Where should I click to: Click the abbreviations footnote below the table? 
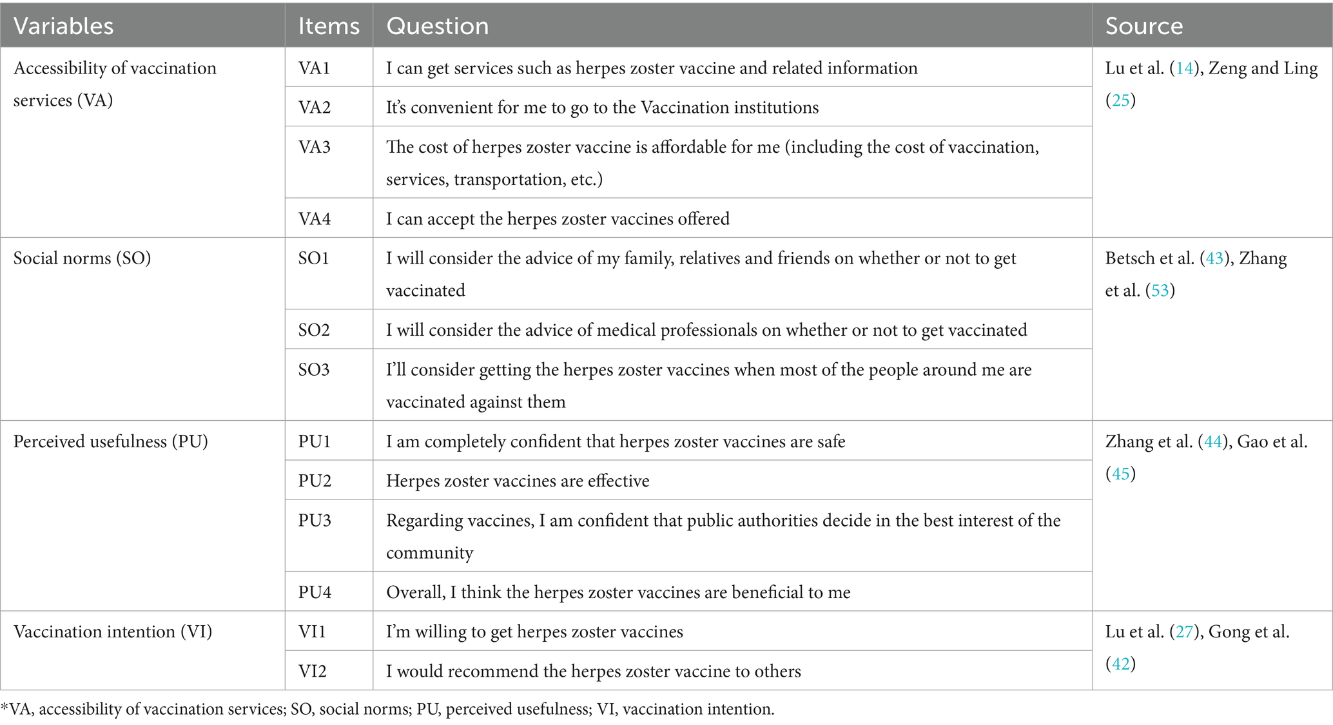point(387,710)
